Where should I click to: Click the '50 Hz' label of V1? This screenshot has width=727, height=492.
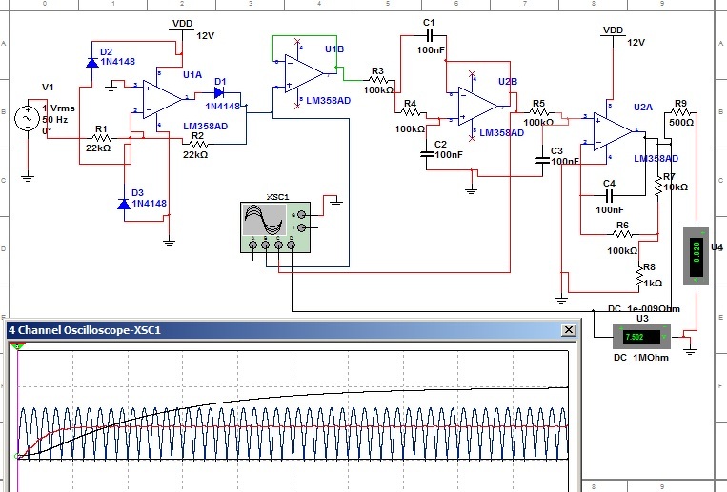pyautogui.click(x=55, y=120)
